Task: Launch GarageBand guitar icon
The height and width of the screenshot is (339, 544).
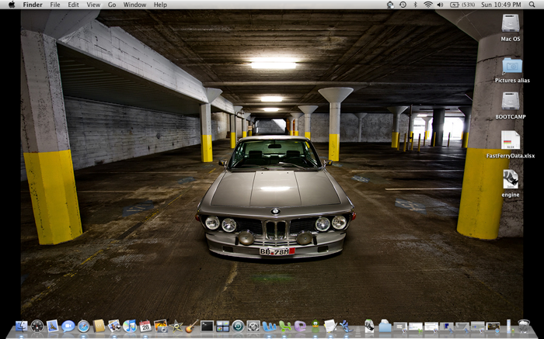Action: 191,327
